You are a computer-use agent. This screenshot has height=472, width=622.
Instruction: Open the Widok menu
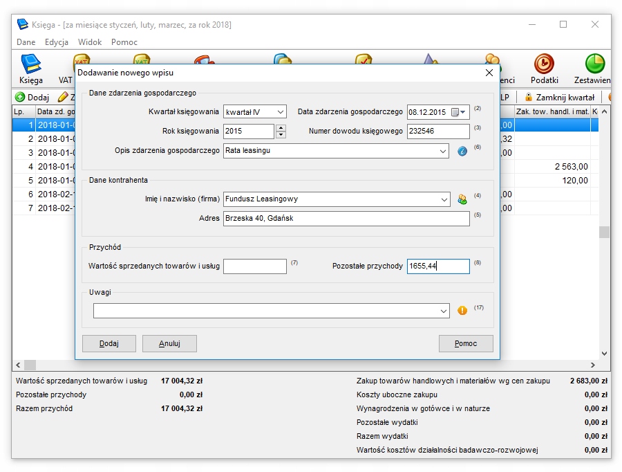90,42
